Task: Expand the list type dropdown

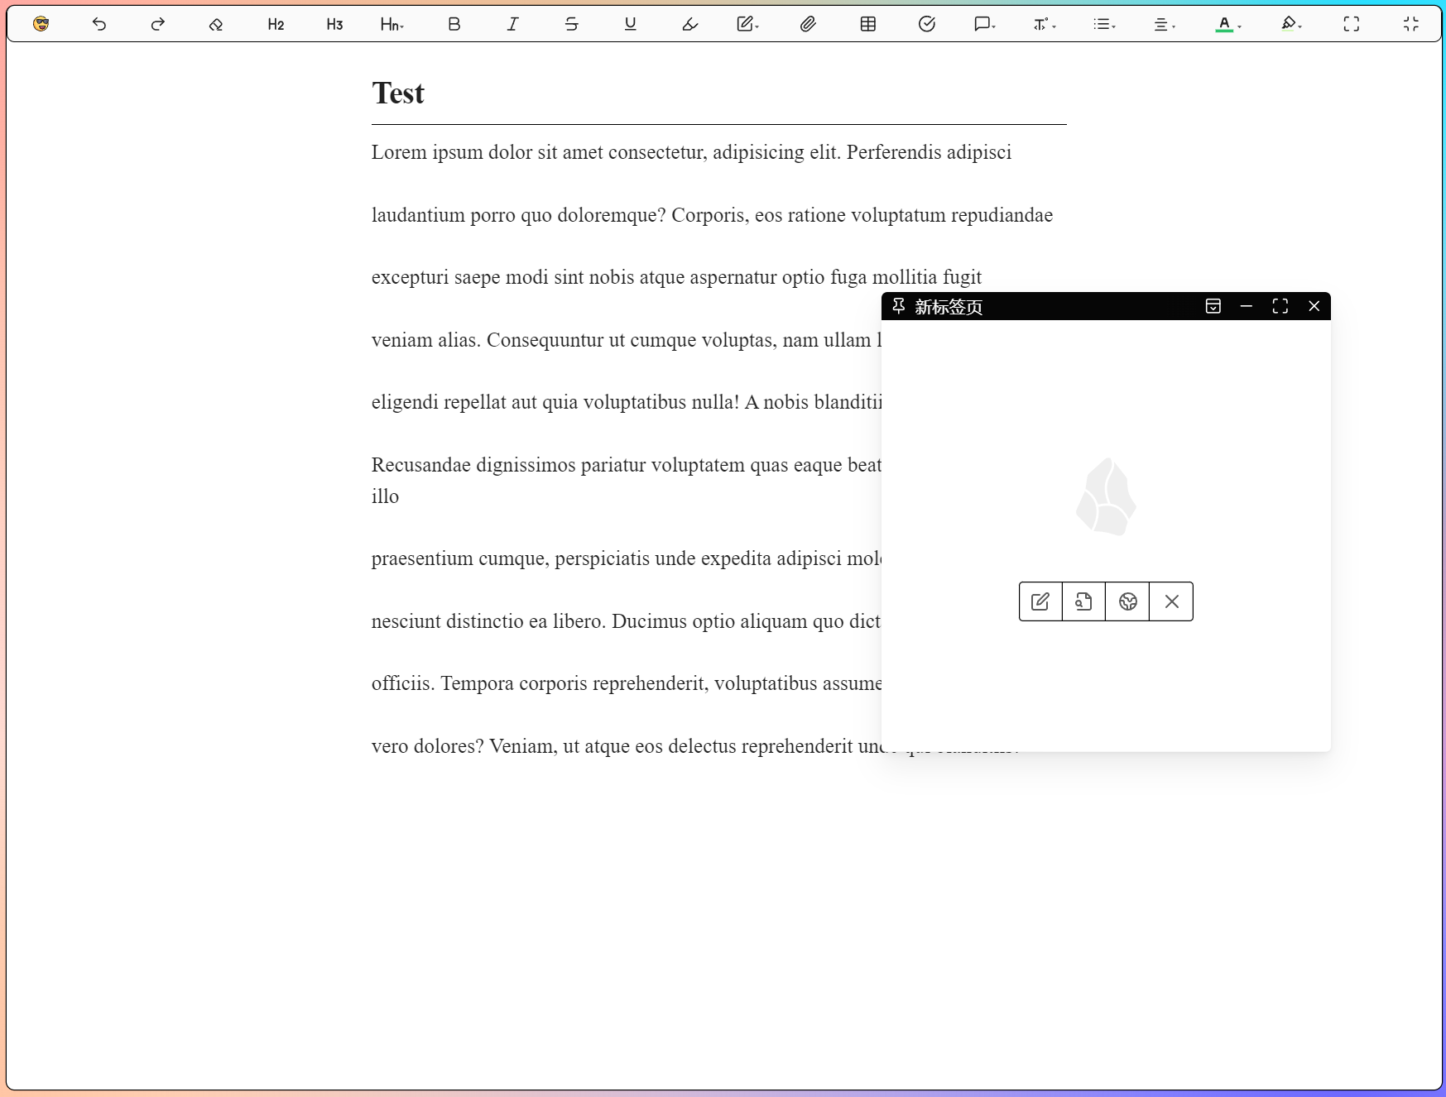Action: [1104, 24]
